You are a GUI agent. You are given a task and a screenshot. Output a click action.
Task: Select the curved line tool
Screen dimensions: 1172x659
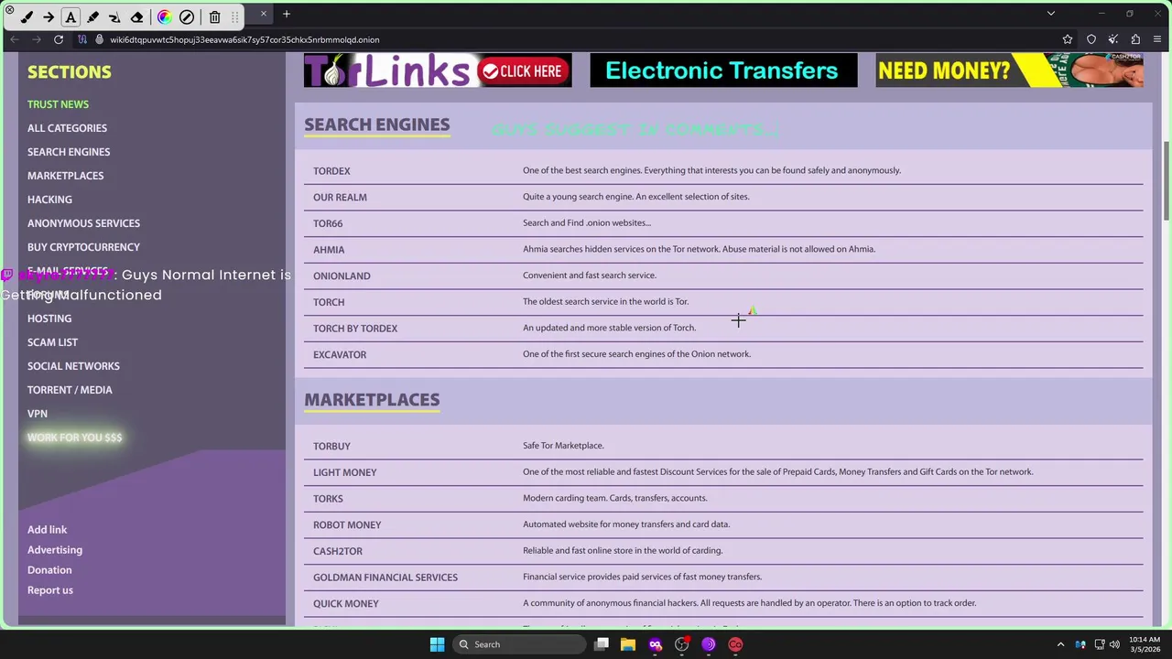tap(114, 16)
